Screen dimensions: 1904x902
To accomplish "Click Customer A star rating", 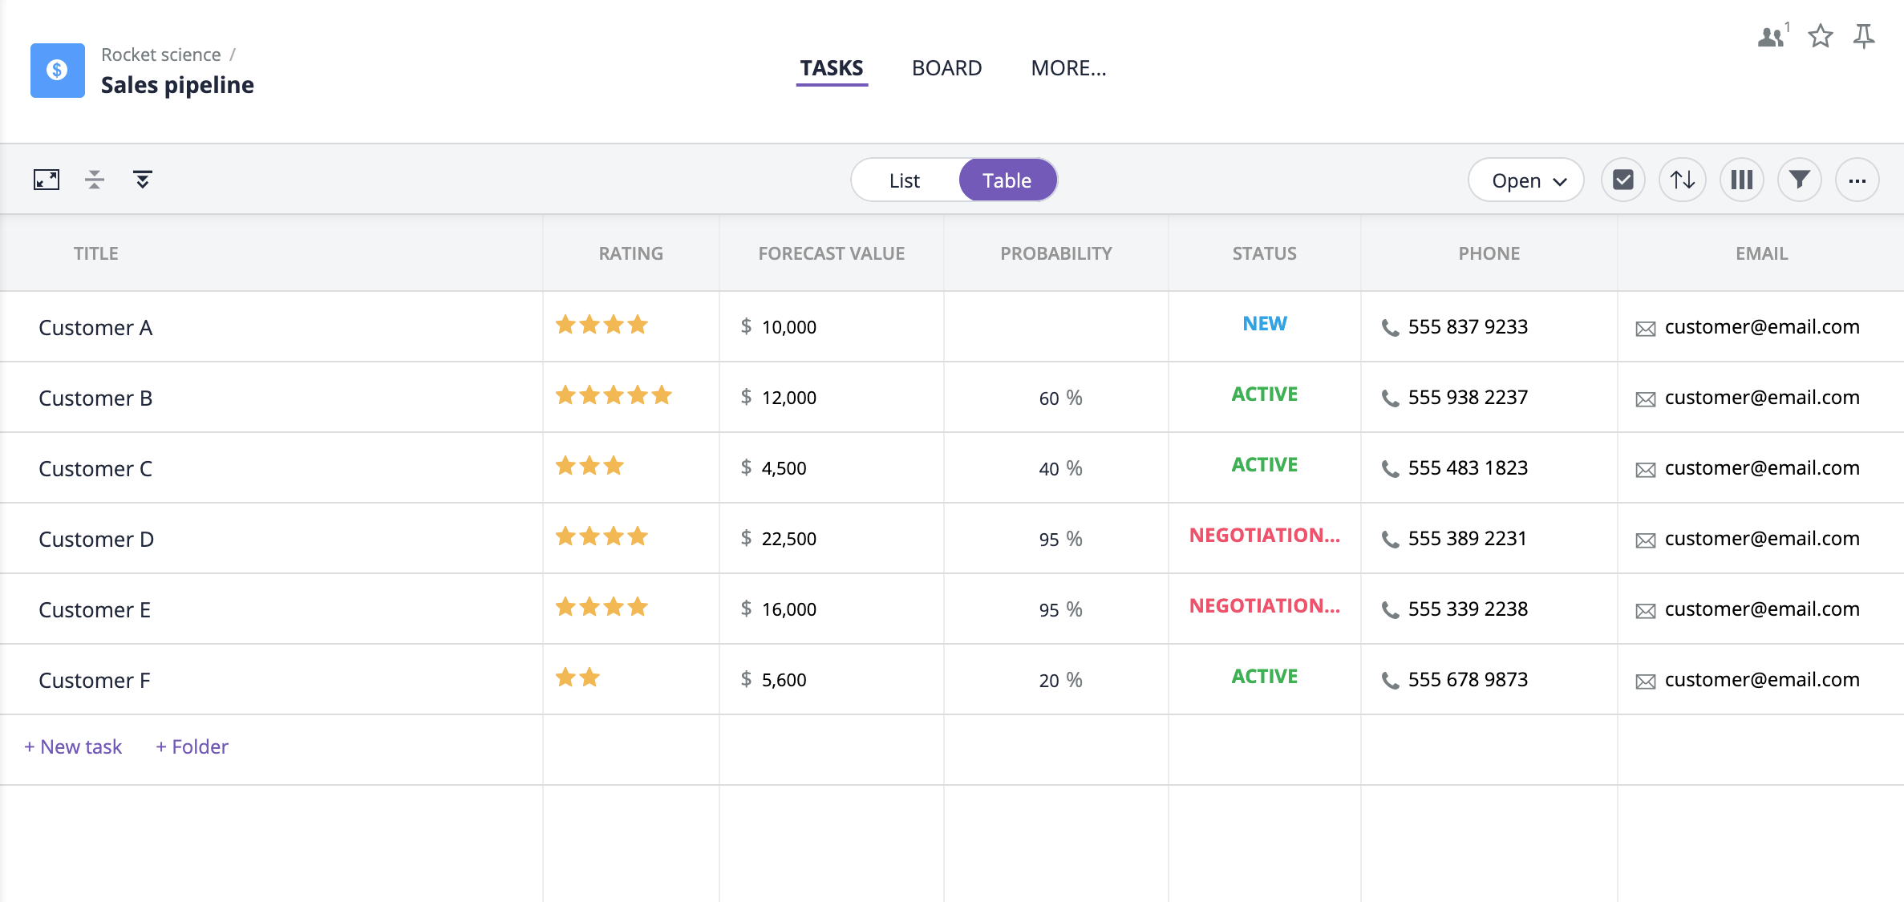I will 602,325.
